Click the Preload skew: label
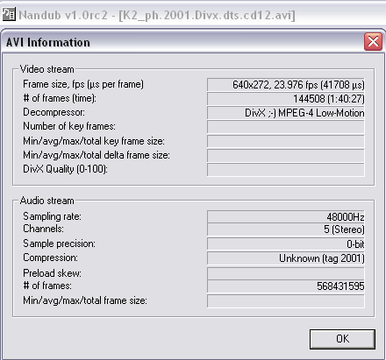 tap(52, 273)
